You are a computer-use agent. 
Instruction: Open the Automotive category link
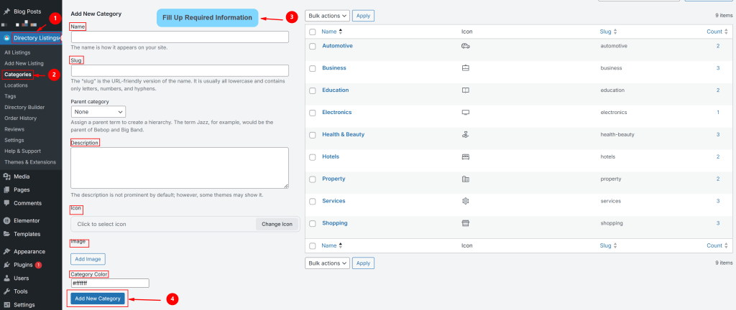pos(338,46)
